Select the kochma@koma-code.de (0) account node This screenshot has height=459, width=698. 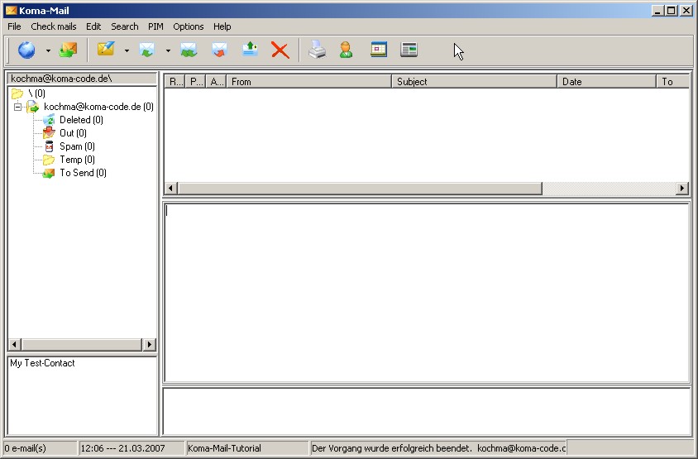98,107
